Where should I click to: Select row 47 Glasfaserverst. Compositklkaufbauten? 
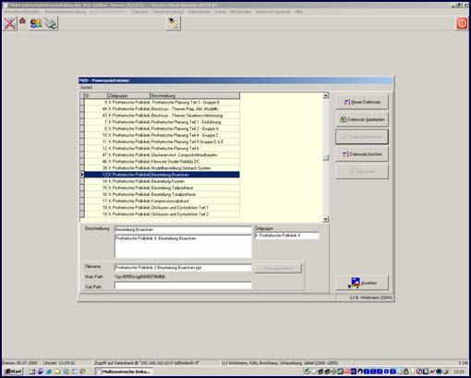[x=162, y=155]
